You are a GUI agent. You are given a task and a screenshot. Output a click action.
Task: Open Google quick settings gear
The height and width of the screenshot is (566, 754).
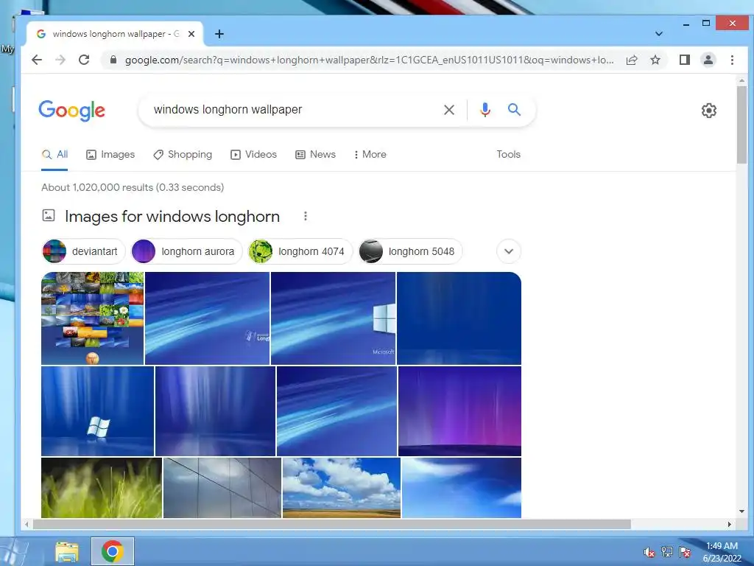pyautogui.click(x=709, y=111)
